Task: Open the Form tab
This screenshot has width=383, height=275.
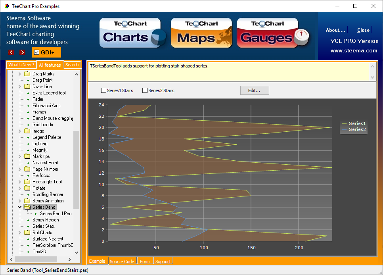Action: tap(145, 262)
